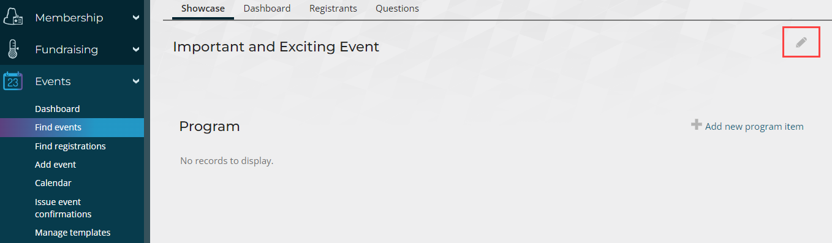Switch to the Dashboard tab
The height and width of the screenshot is (243, 832).
[x=267, y=9]
